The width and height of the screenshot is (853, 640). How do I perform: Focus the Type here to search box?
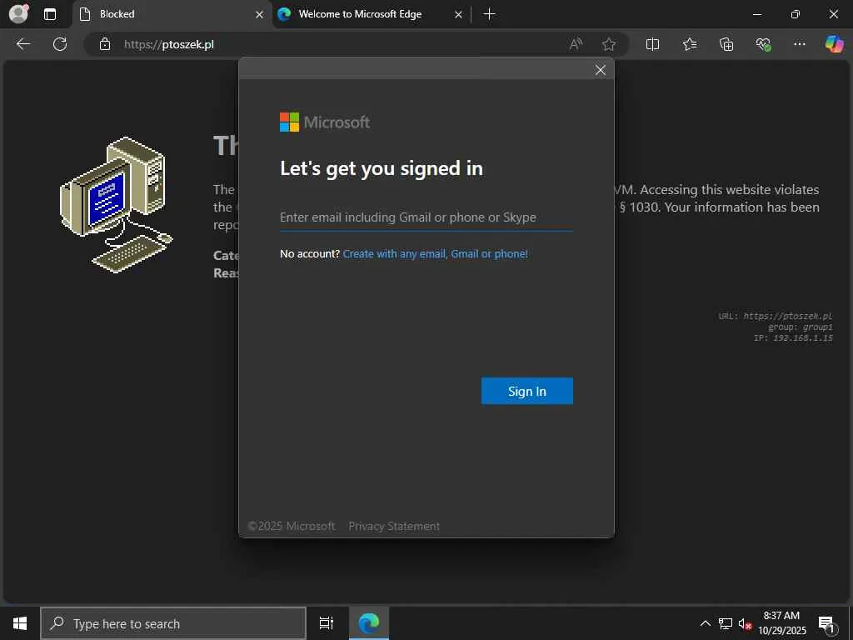(173, 623)
